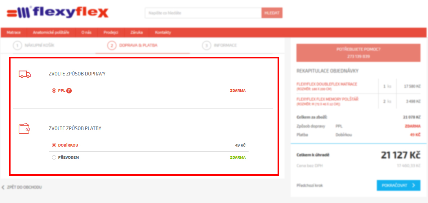Focus the search input field
The width and height of the screenshot is (428, 203).
(x=203, y=13)
